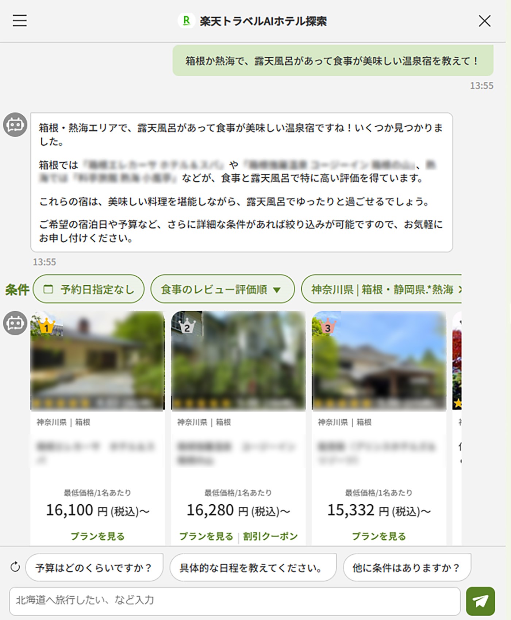Close the AI hotel search panel
Screen dimensions: 511x620
pyautogui.click(x=484, y=21)
